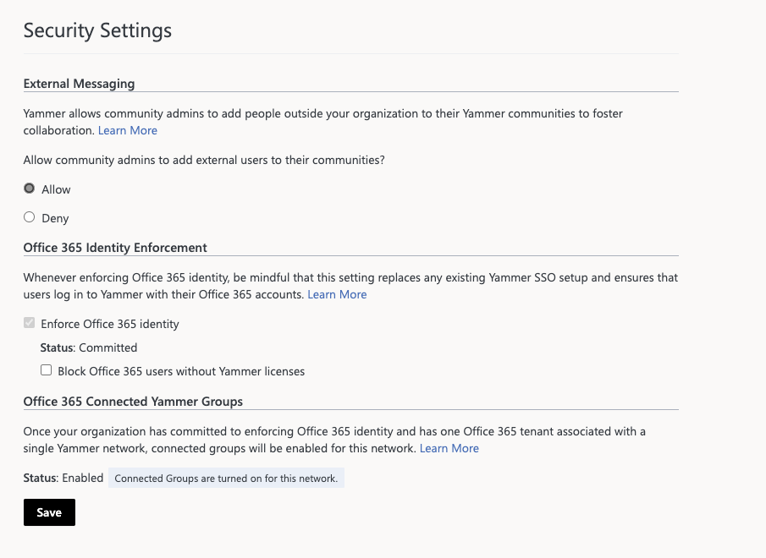
Task: Click the External Messaging section heading
Action: tap(80, 84)
